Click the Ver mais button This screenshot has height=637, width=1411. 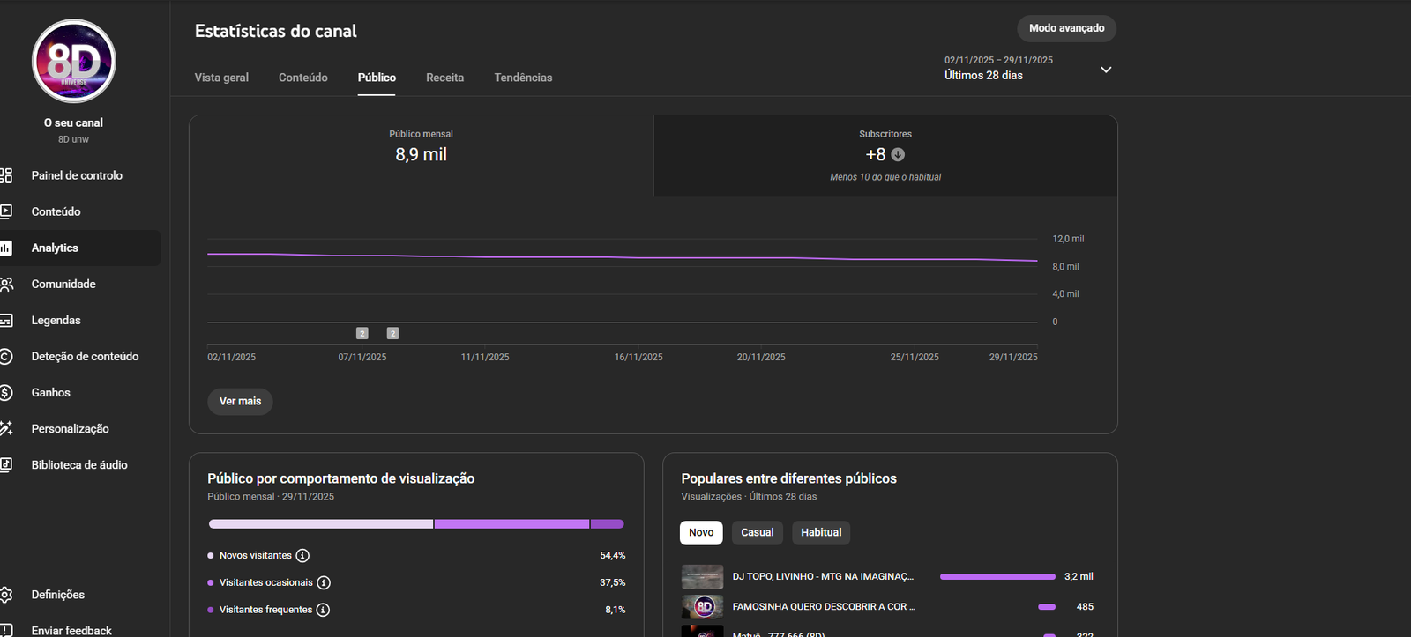[240, 402]
